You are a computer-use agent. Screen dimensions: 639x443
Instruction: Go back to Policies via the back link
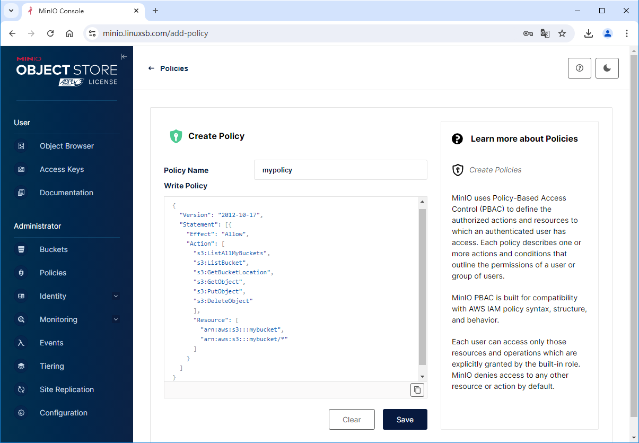[x=168, y=68]
